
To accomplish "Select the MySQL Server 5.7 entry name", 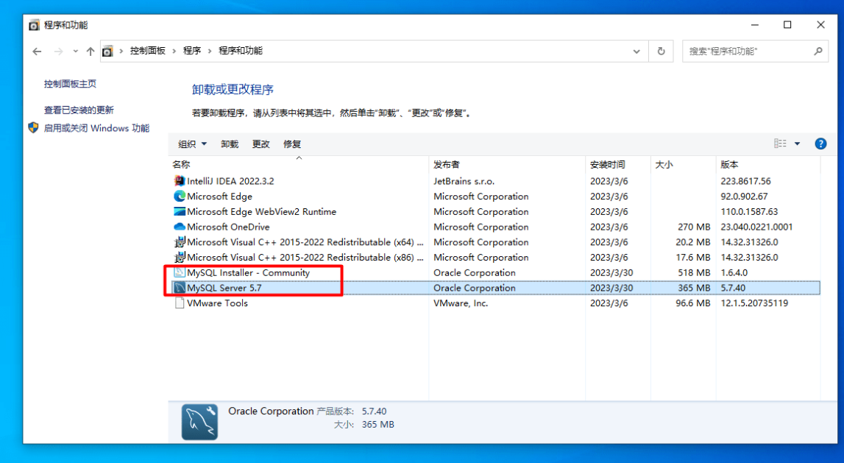I will click(x=224, y=288).
